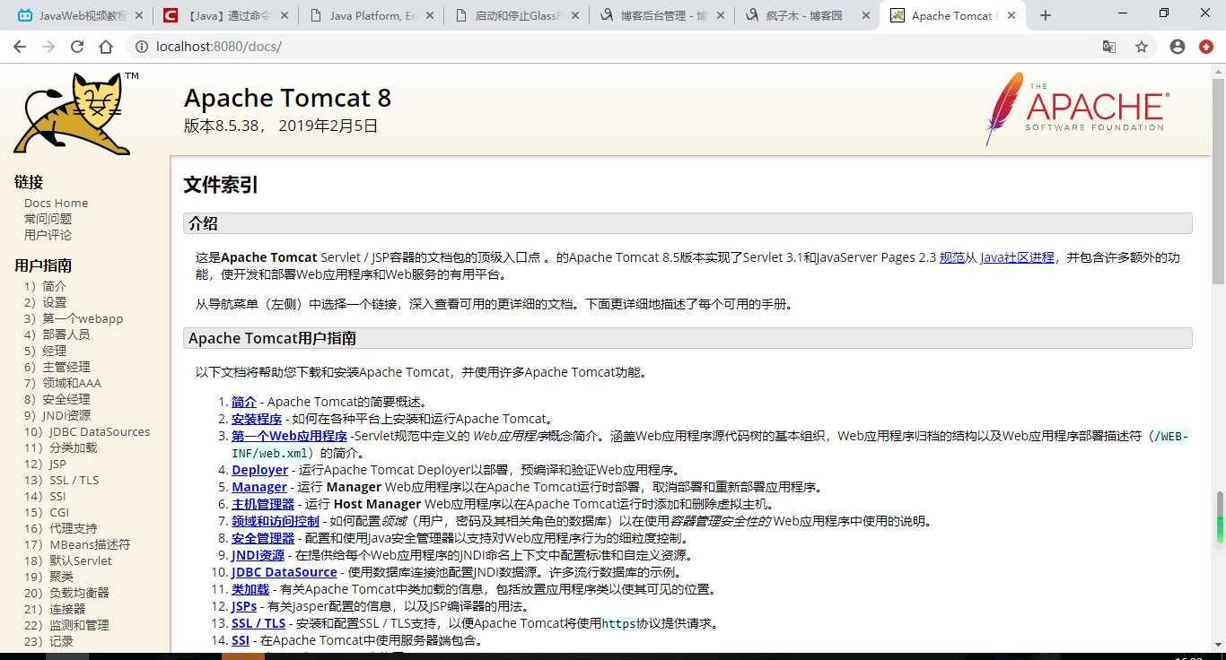Go to browser home icon
Screen dimensions: 1226x660
pyautogui.click(x=106, y=47)
